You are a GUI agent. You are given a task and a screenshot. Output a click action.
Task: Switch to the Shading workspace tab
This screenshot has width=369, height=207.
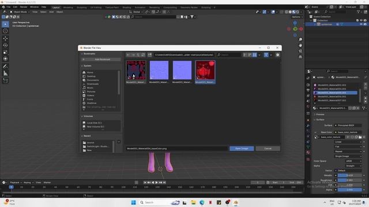[127, 7]
